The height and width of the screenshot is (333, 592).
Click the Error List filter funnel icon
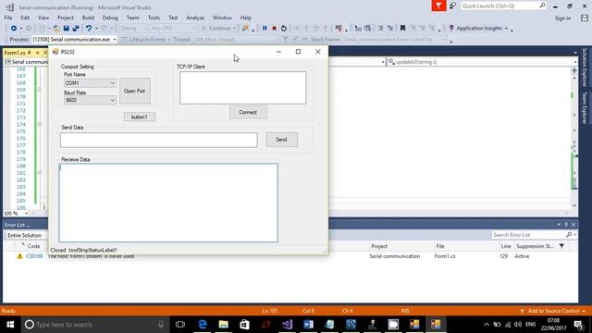[x=561, y=246]
